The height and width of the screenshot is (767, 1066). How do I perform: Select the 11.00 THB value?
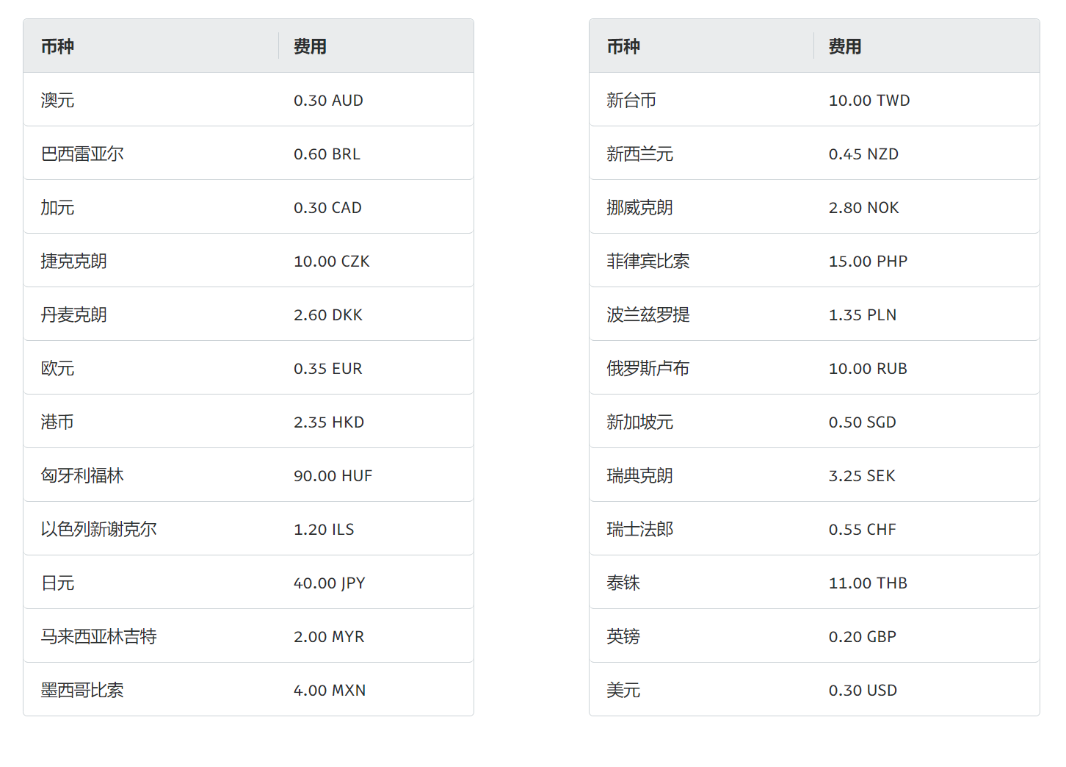point(868,583)
